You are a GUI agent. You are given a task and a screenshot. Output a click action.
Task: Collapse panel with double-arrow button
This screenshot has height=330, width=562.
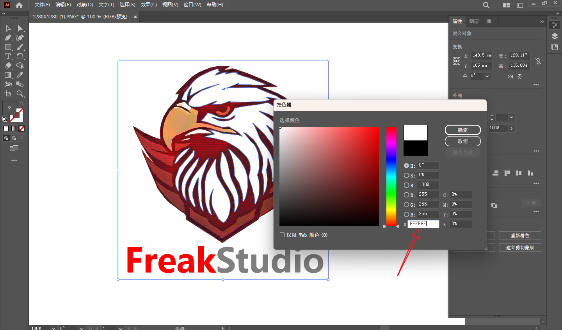542,21
